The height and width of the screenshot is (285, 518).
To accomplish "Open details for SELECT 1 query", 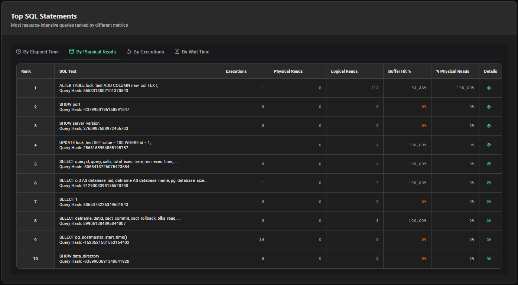I will [x=489, y=202].
